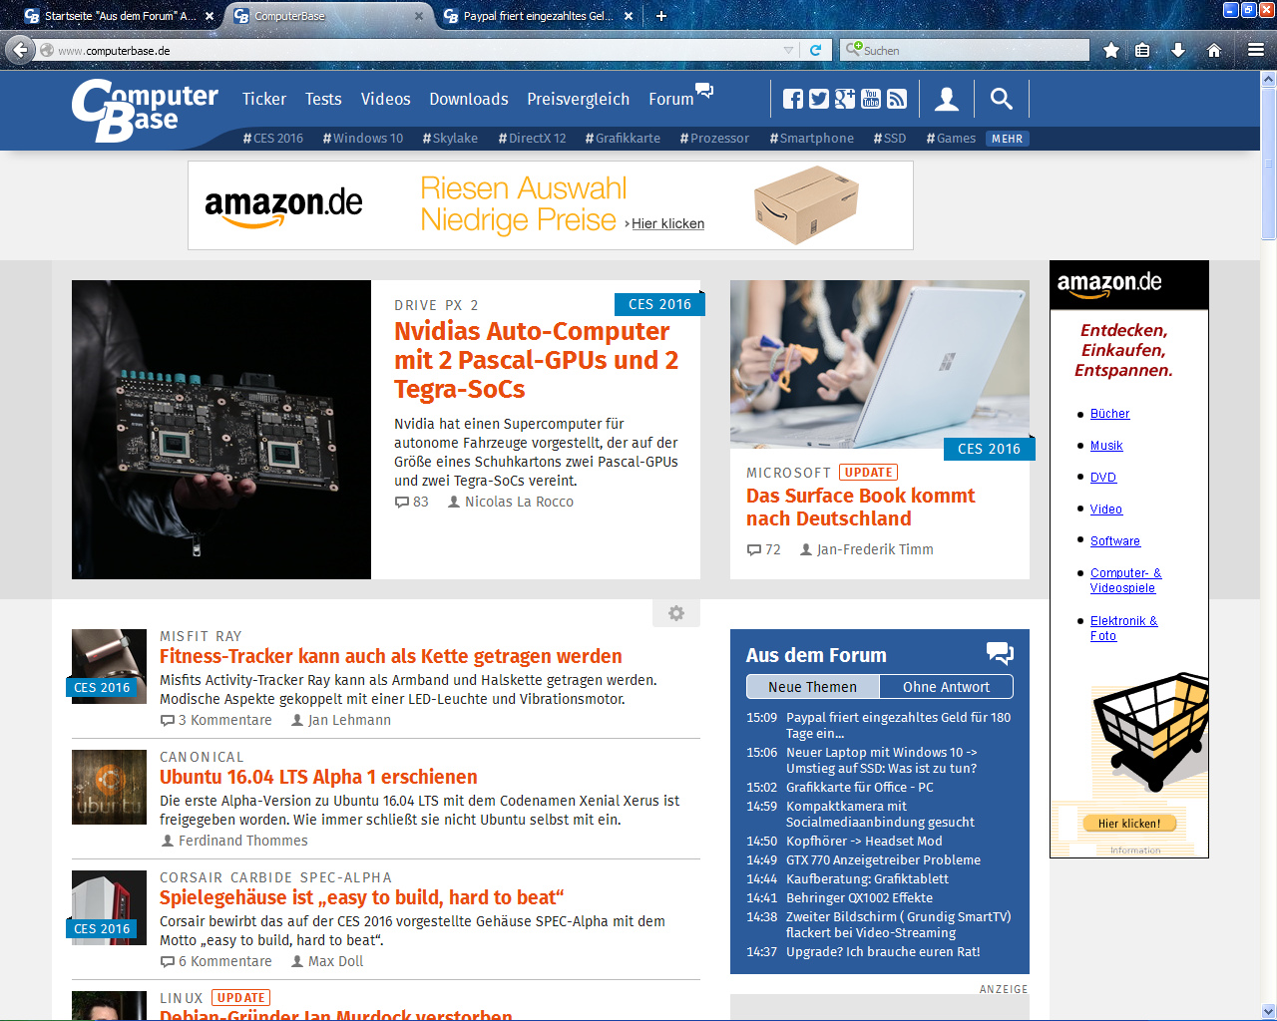Open the Videos menu
Viewport: 1277px width, 1021px height.
pos(386,99)
